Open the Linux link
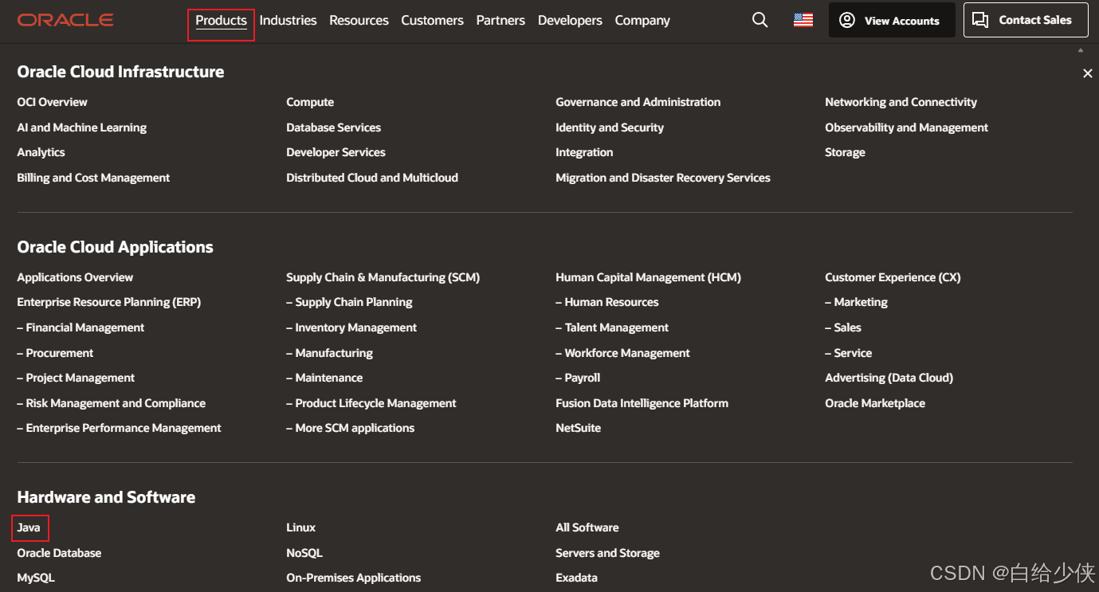The width and height of the screenshot is (1099, 592). [300, 527]
